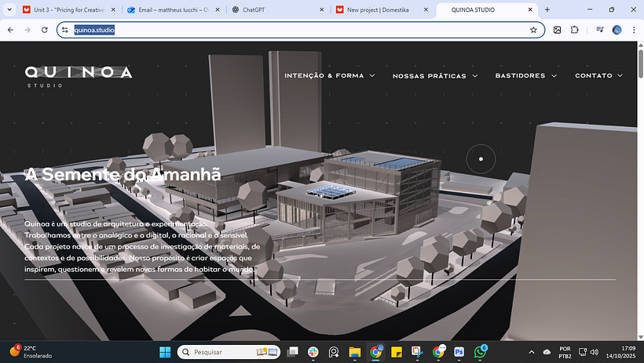
Task: Open the OneDrive cloud tray icon
Action: coord(547,352)
